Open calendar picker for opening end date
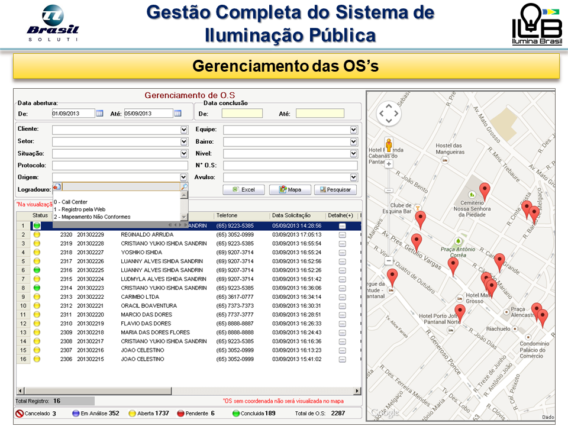The width and height of the screenshot is (568, 426). pyautogui.click(x=177, y=114)
